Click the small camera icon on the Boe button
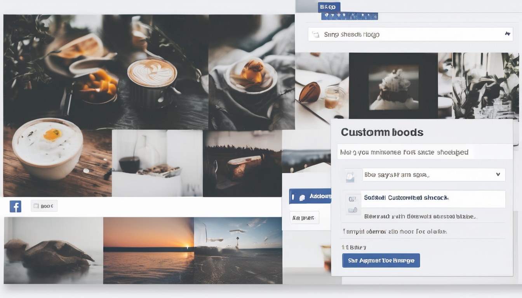Viewport: 522px width, 298px height. [36, 206]
